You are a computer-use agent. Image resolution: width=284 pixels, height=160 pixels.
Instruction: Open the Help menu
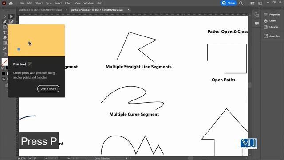[99, 3]
